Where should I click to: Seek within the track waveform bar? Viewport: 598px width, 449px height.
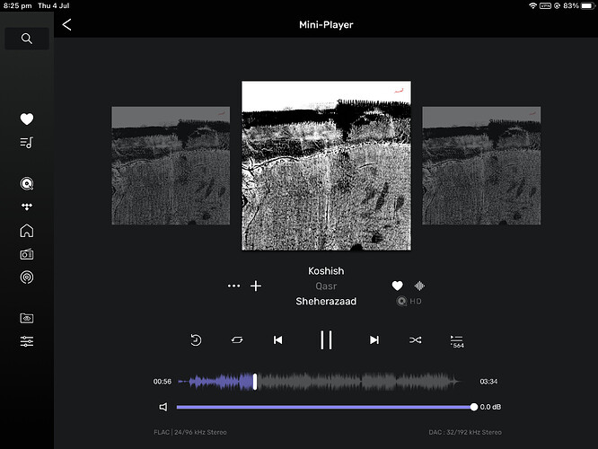coord(320,382)
